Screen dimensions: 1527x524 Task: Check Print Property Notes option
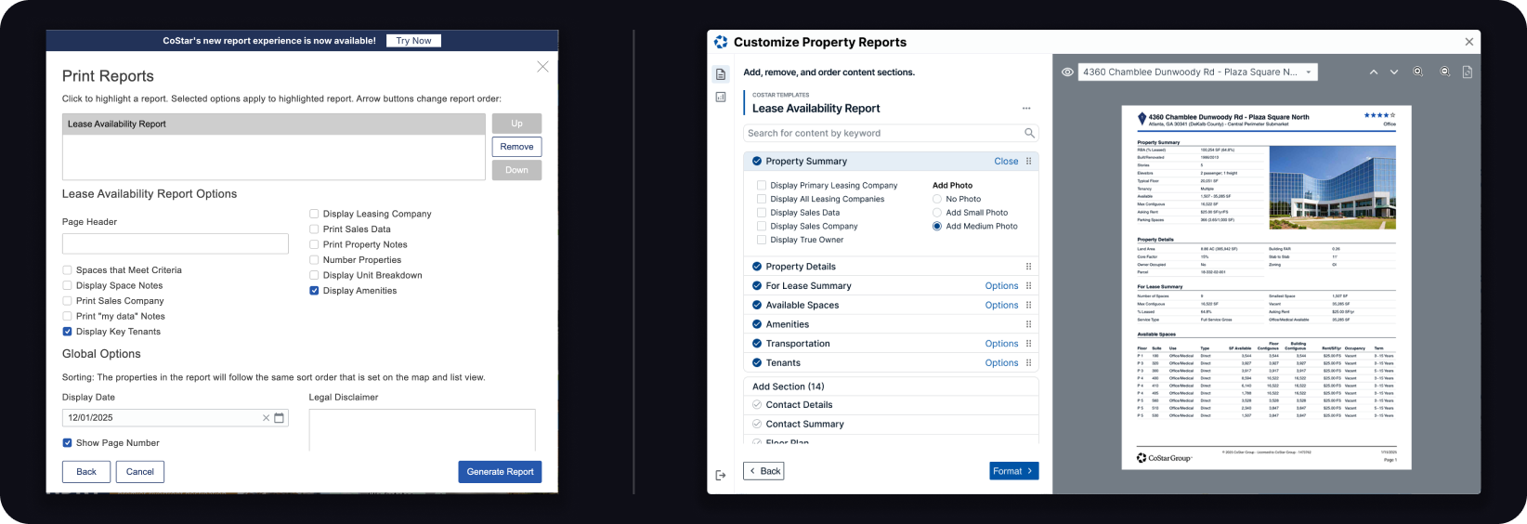point(314,244)
